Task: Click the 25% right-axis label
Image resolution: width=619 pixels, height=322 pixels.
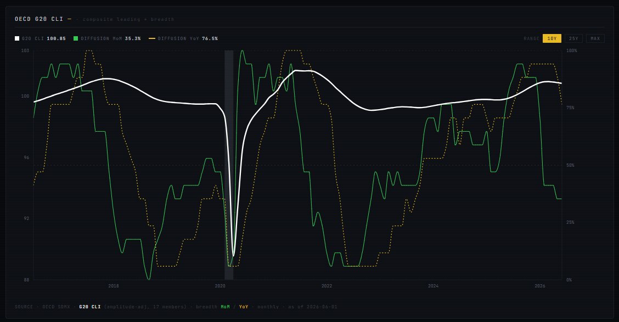Action: coord(571,222)
